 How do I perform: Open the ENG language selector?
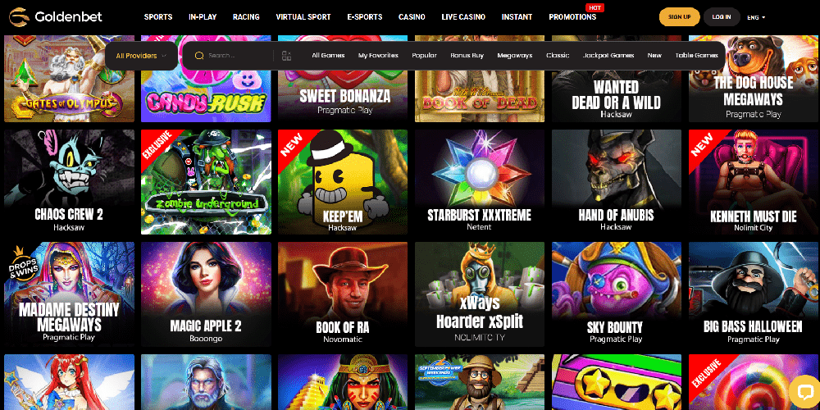pos(756,17)
